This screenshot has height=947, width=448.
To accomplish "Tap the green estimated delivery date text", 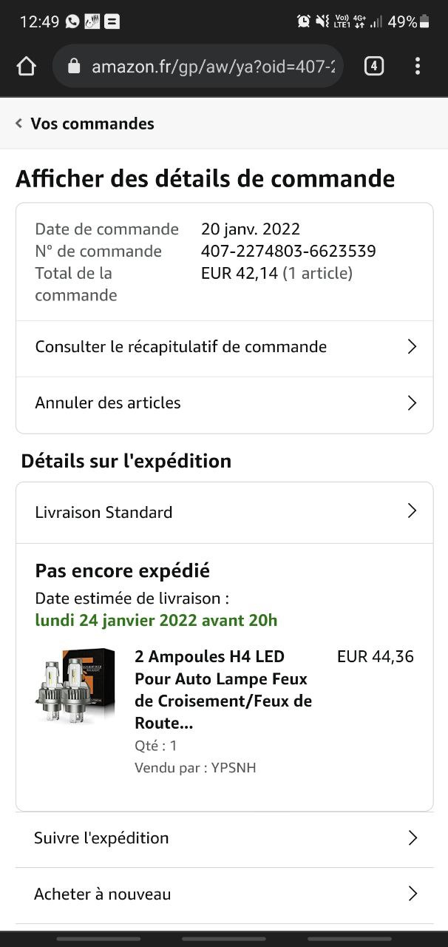I will [156, 620].
